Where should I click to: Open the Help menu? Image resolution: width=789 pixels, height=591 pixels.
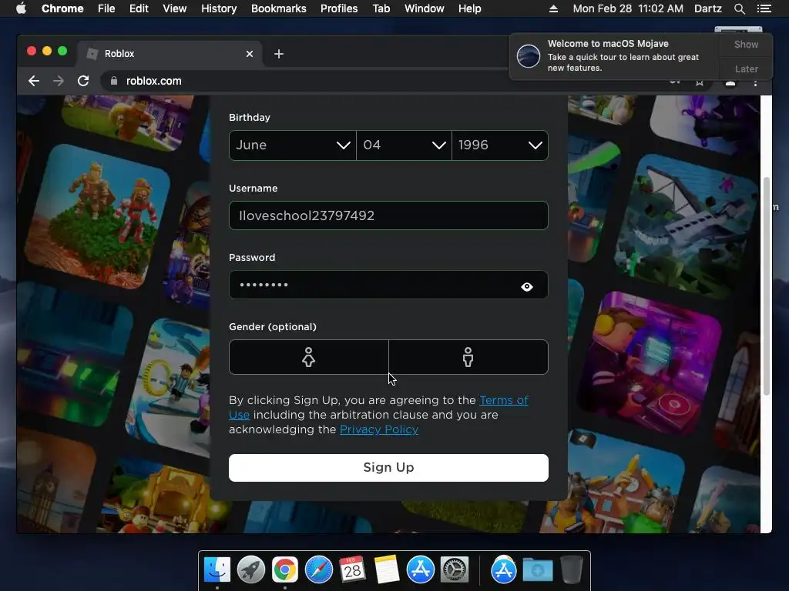tap(469, 8)
